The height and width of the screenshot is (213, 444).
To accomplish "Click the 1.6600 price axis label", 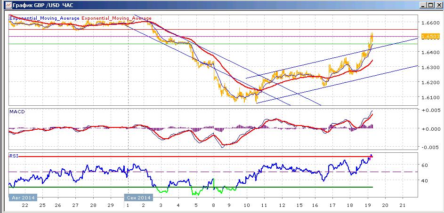I will [x=430, y=23].
